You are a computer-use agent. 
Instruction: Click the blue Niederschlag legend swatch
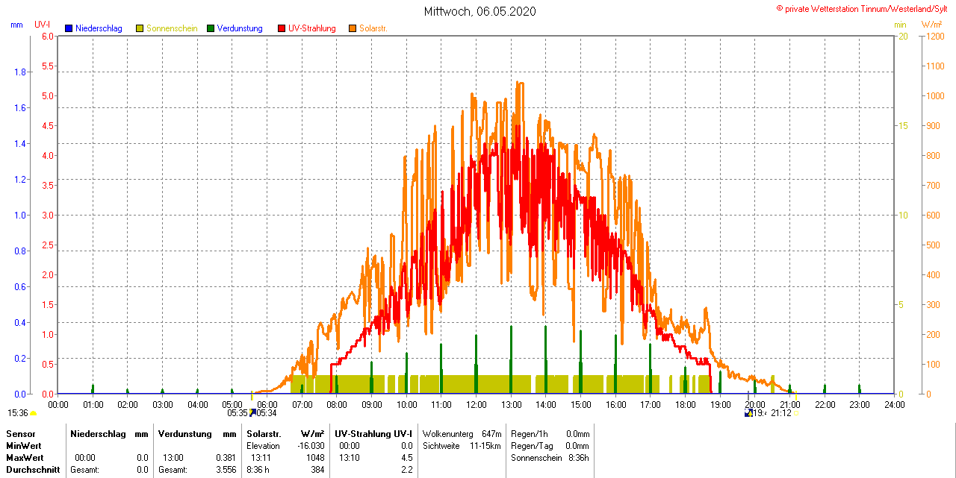coord(69,28)
